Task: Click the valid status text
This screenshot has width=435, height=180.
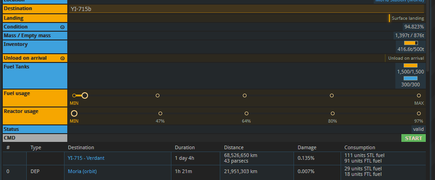Action: (x=418, y=129)
